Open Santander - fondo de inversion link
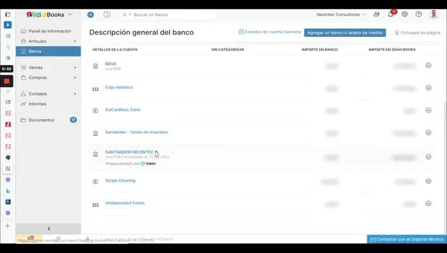This screenshot has height=253, width=447. click(x=137, y=132)
